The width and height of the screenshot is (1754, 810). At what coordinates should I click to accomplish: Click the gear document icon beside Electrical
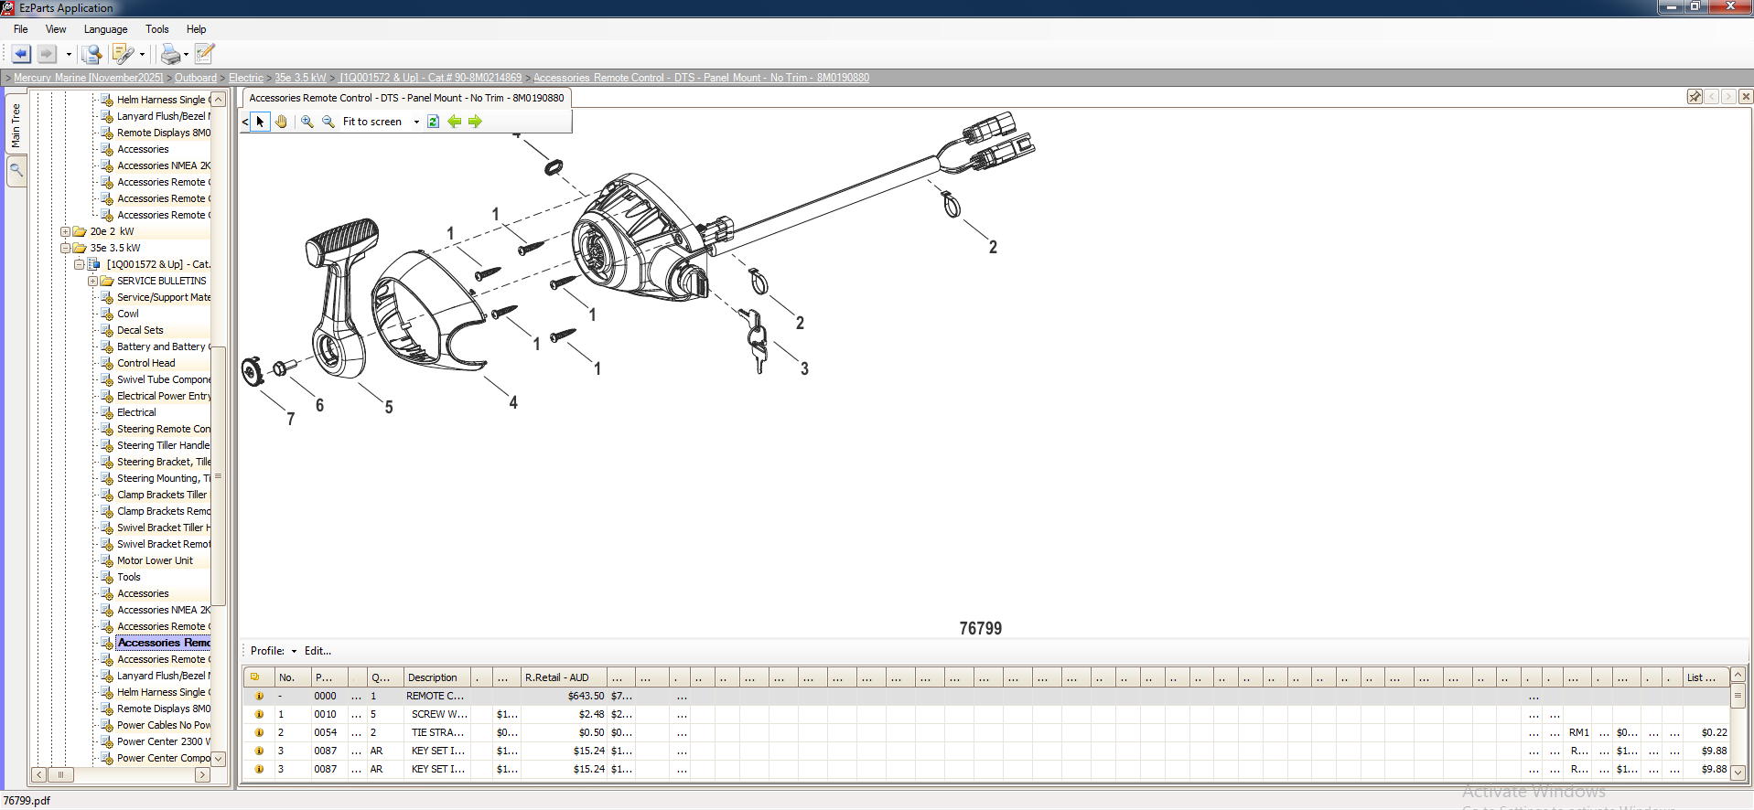coord(107,412)
